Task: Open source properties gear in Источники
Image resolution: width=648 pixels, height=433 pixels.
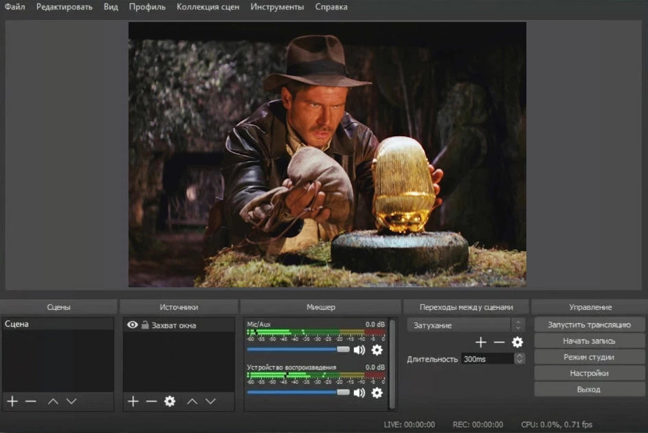Action: [170, 401]
